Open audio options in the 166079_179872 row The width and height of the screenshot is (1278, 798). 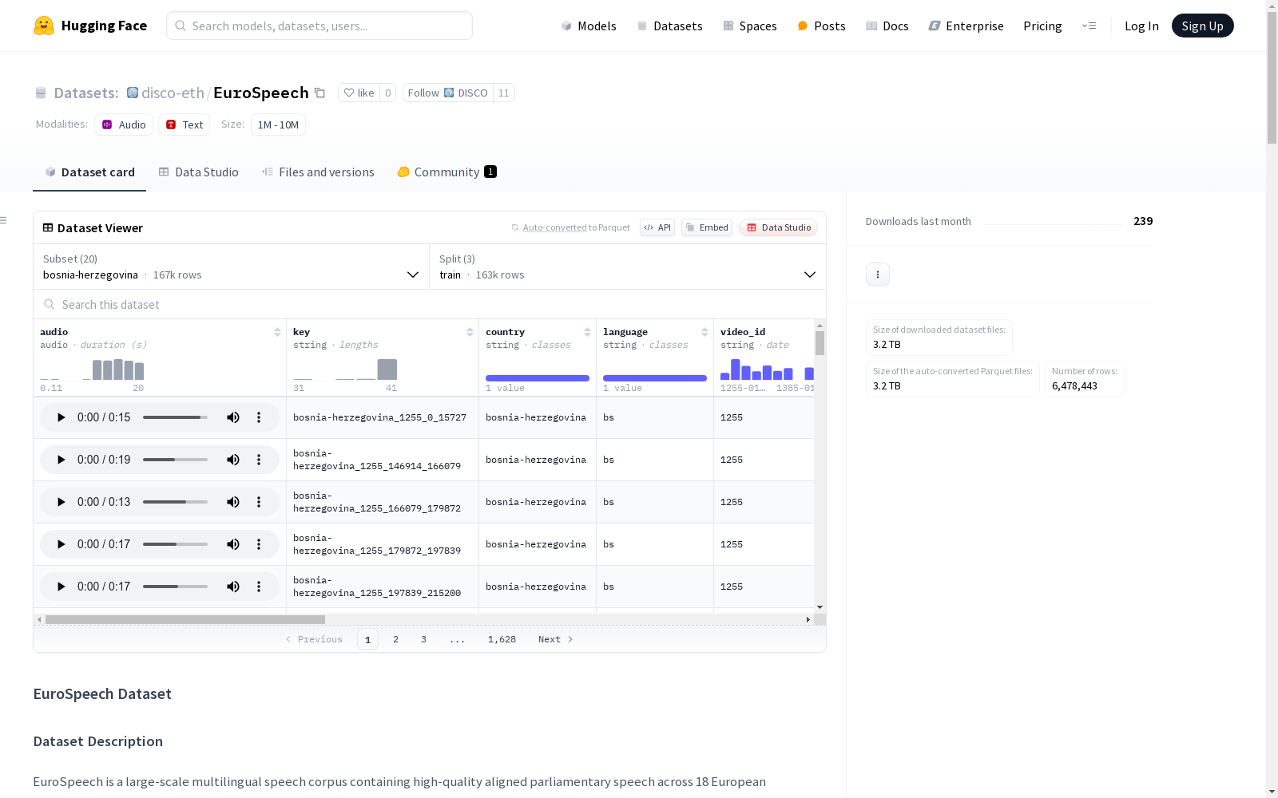click(259, 502)
